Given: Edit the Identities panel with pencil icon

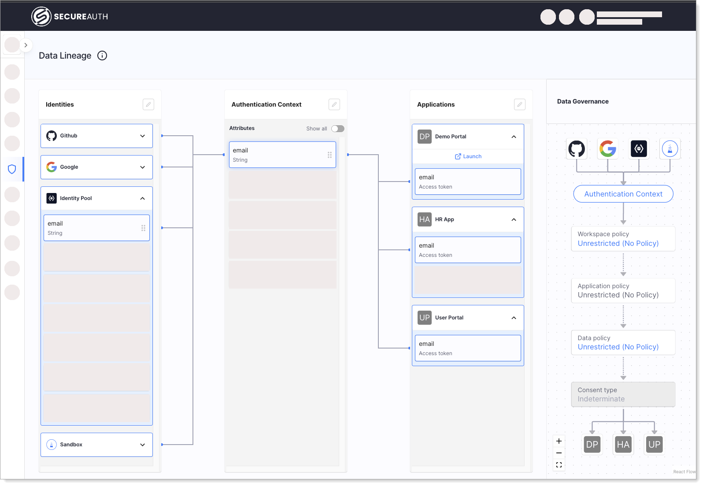Looking at the screenshot, I should (x=148, y=104).
